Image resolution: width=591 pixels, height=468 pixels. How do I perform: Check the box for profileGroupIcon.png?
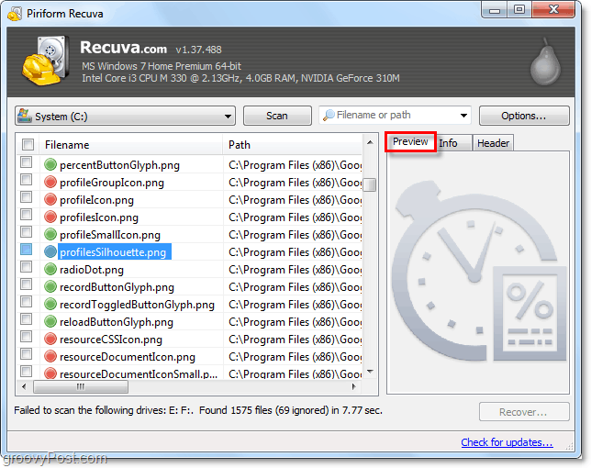point(26,179)
